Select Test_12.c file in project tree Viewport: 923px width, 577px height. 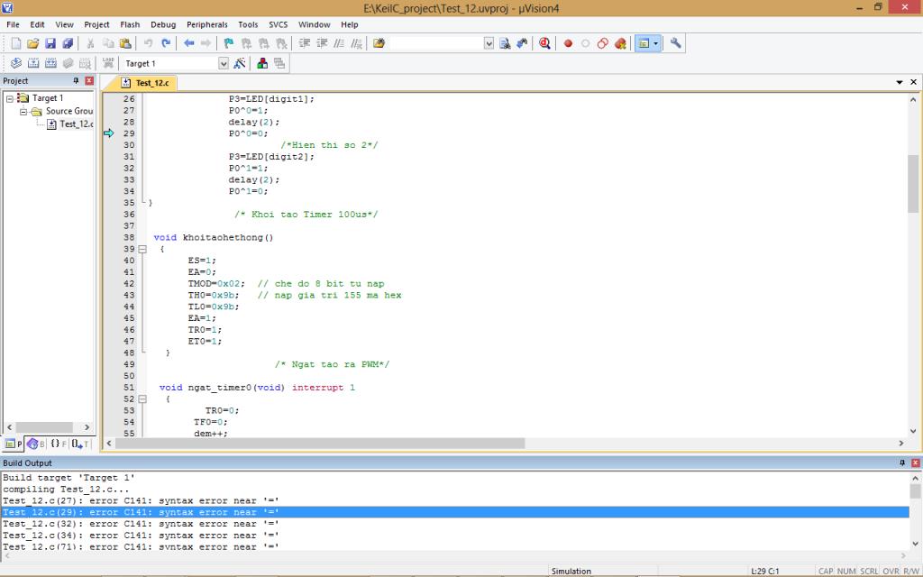pyautogui.click(x=76, y=124)
